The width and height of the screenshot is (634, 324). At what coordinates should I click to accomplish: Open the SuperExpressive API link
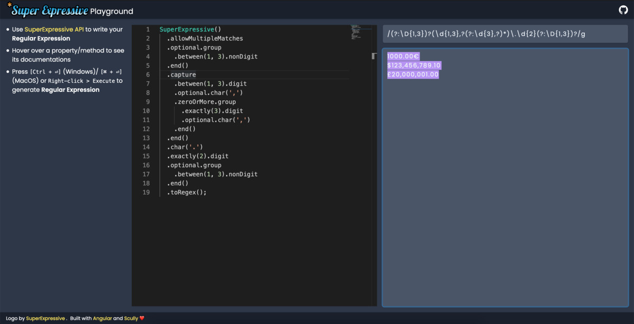54,30
